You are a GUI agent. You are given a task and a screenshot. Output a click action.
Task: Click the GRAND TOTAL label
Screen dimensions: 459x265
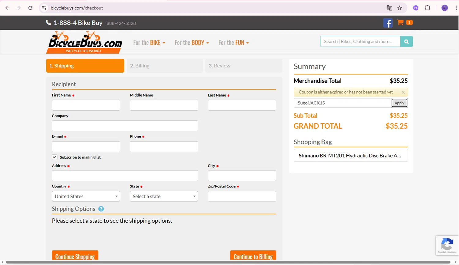tap(318, 126)
